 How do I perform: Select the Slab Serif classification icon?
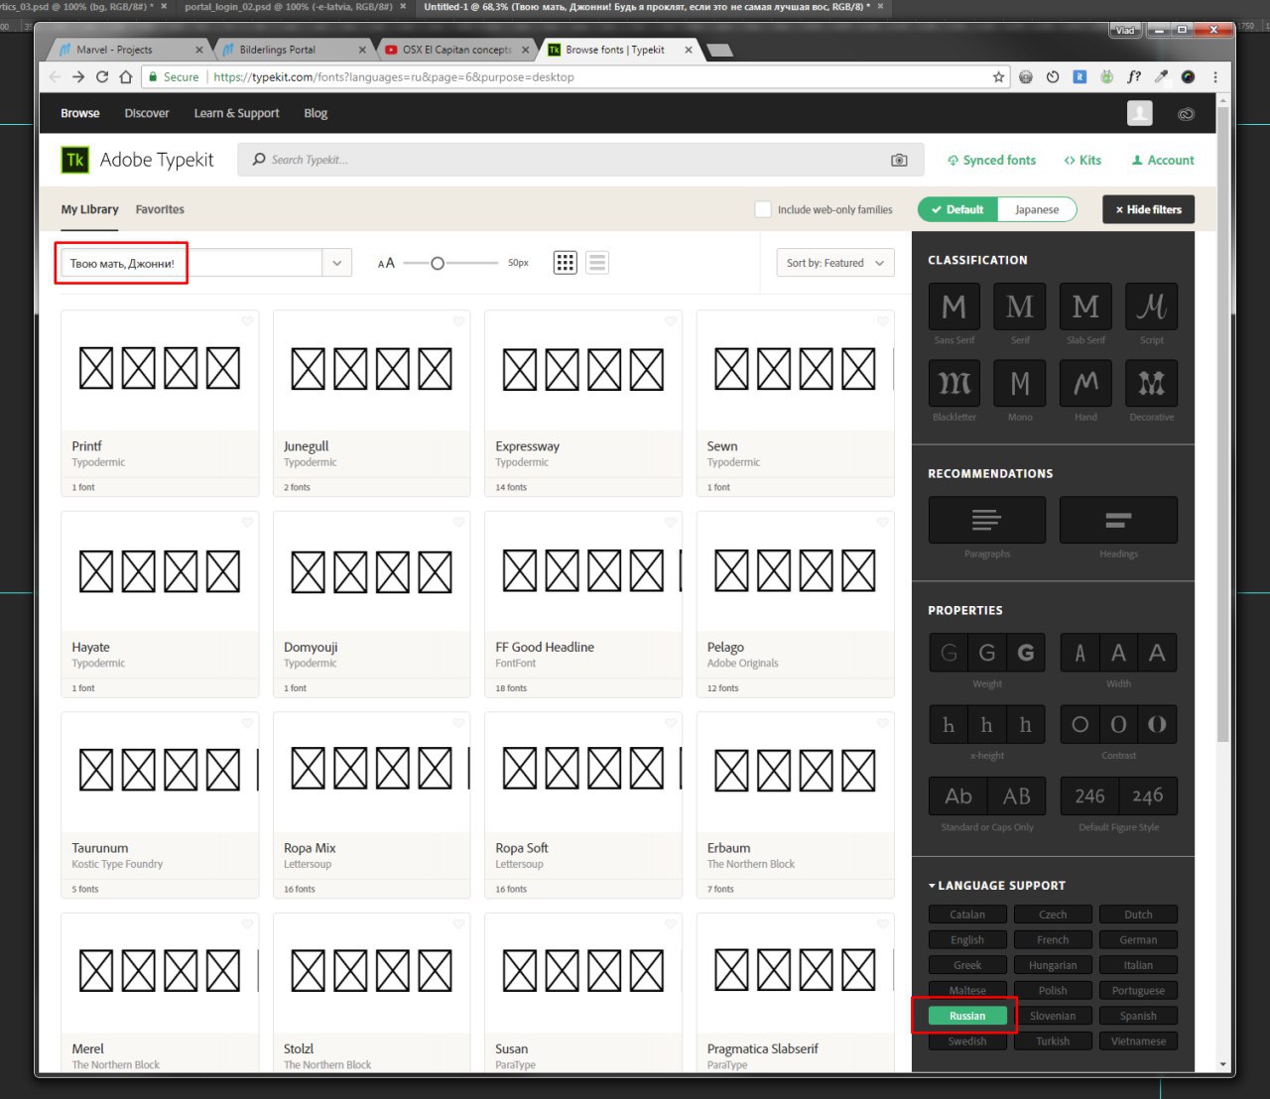[x=1085, y=306]
